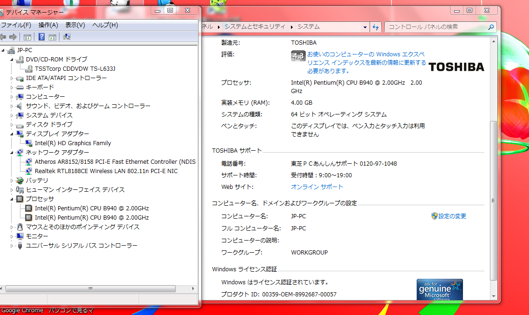This screenshot has width=529, height=315.
Task: Click refresh icon beside the address bar
Action: tap(376, 27)
